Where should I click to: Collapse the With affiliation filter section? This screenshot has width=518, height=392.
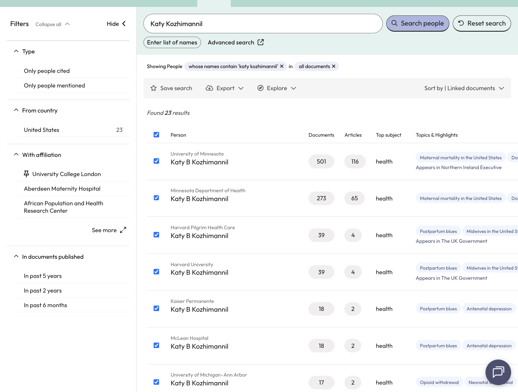tap(16, 155)
